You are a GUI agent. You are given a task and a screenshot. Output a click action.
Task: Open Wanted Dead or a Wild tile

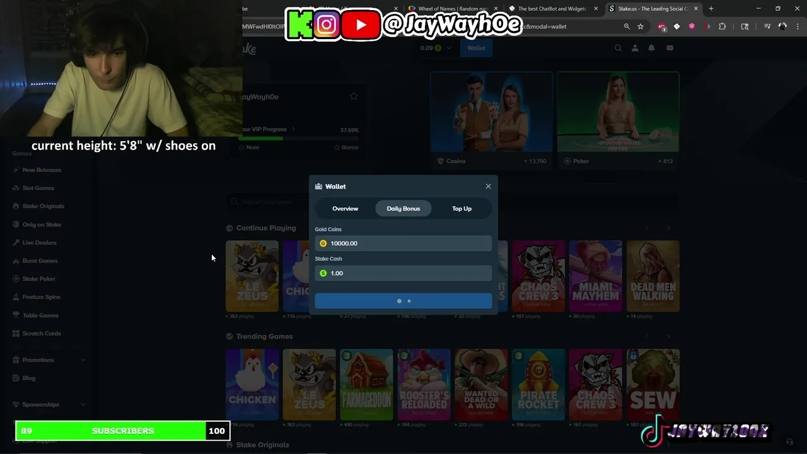pos(481,385)
